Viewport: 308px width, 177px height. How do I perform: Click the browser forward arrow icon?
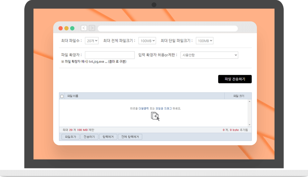coord(92,28)
